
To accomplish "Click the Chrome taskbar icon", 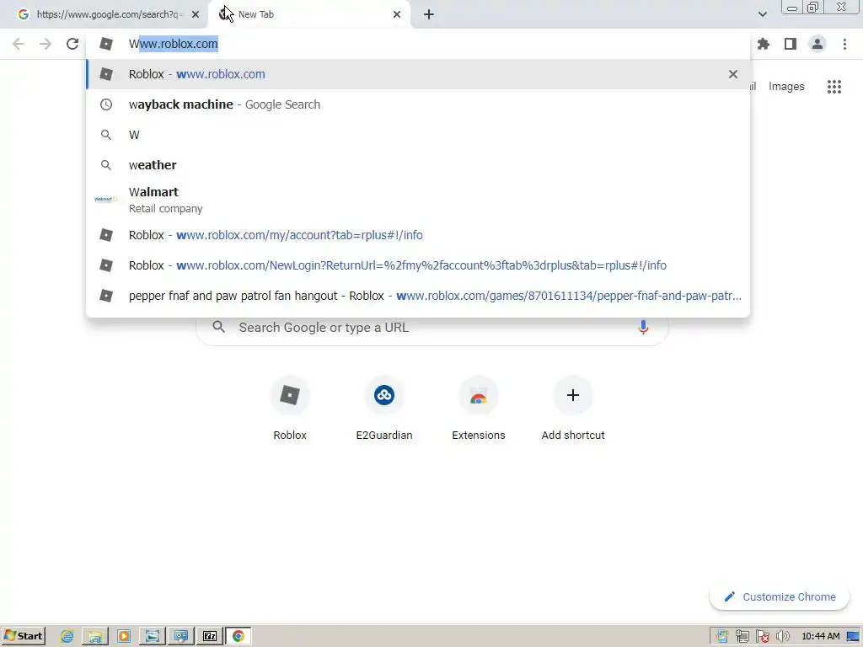I will 238,636.
